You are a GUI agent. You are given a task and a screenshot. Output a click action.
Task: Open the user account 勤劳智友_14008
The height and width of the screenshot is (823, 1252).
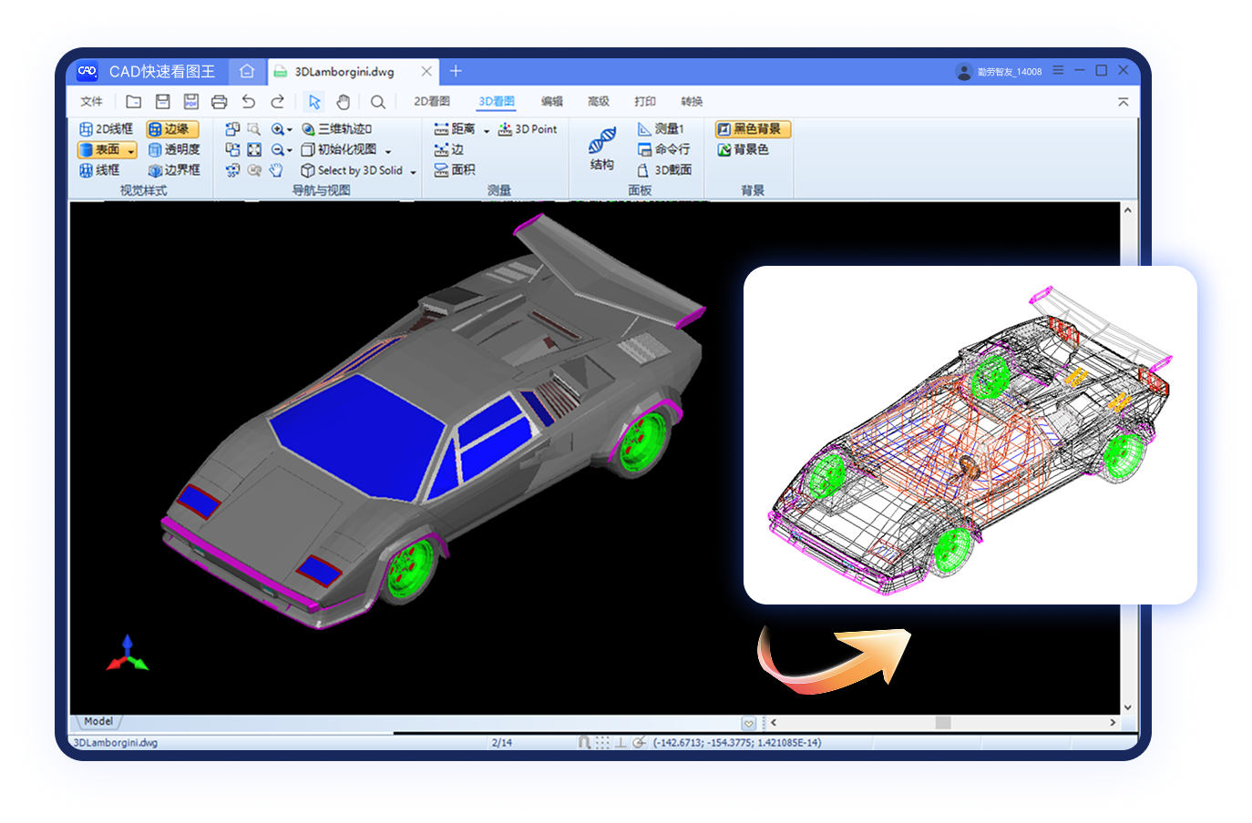[x=999, y=71]
